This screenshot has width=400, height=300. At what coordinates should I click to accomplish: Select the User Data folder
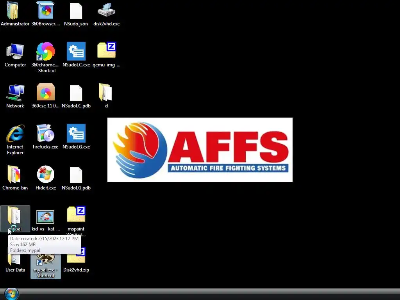[14, 260]
